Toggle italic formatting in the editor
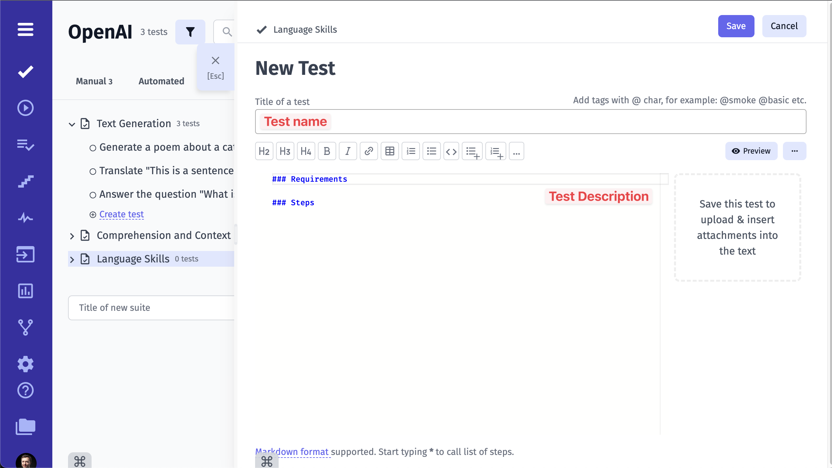The image size is (832, 468). [x=348, y=151]
